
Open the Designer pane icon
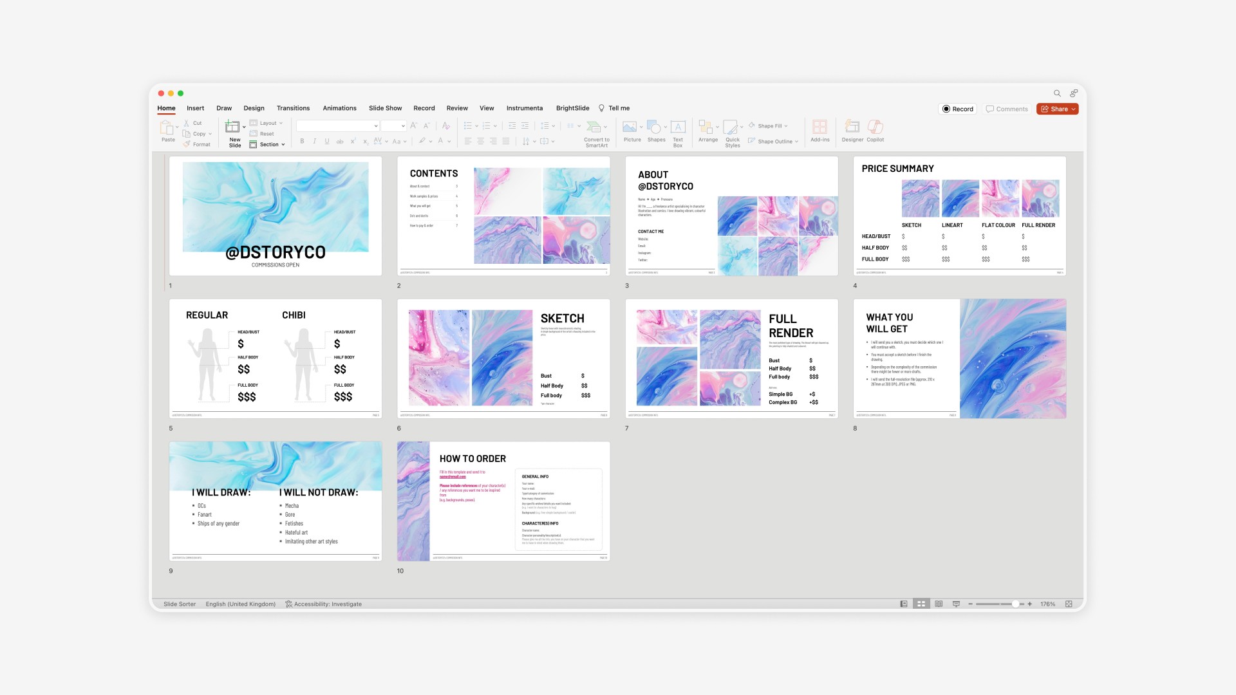click(852, 127)
